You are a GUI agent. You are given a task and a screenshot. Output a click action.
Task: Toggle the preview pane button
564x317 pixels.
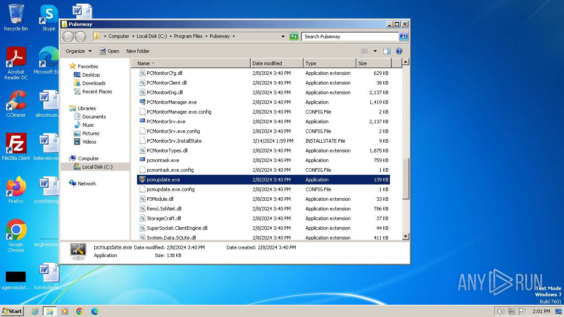coord(386,51)
